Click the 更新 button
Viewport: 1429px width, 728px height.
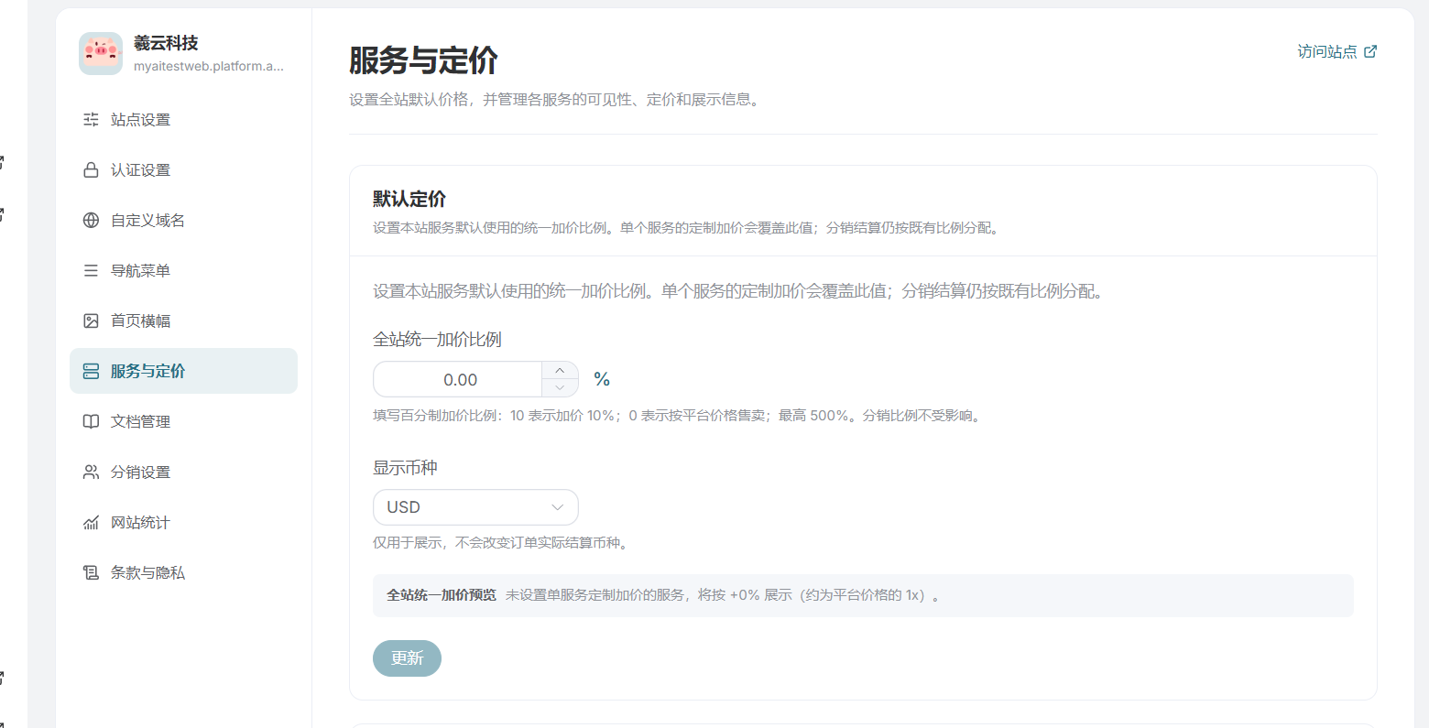pyautogui.click(x=407, y=658)
